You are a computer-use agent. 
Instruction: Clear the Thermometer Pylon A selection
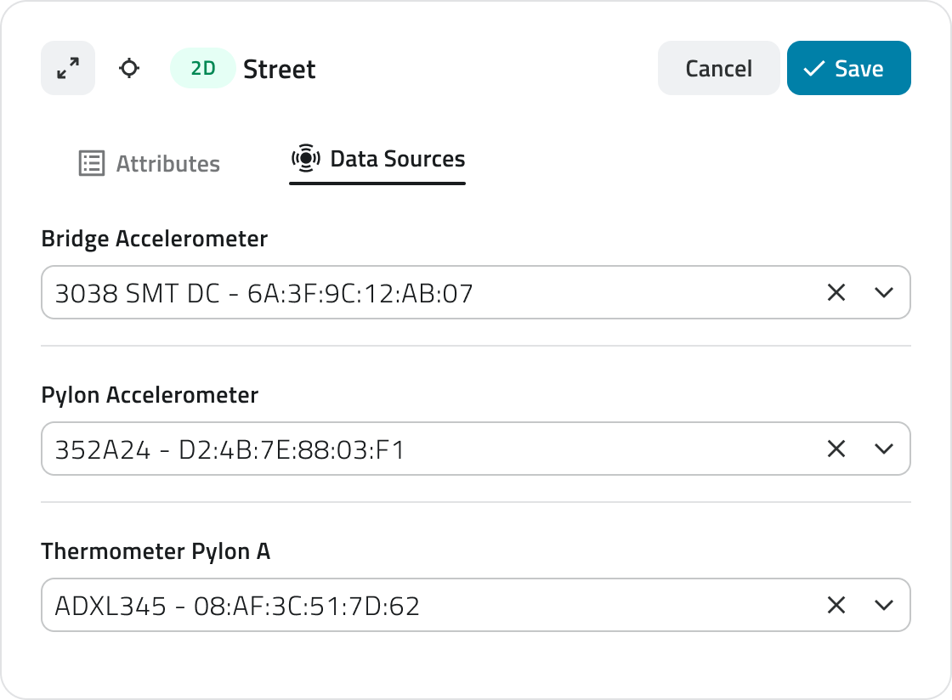836,605
